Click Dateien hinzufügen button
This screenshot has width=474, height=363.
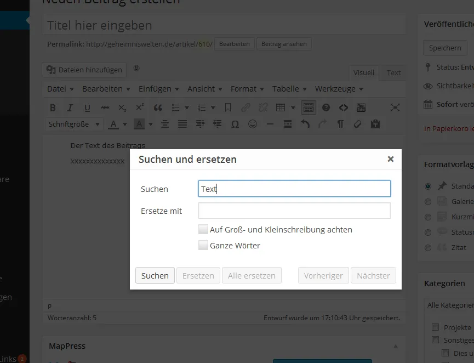click(84, 70)
